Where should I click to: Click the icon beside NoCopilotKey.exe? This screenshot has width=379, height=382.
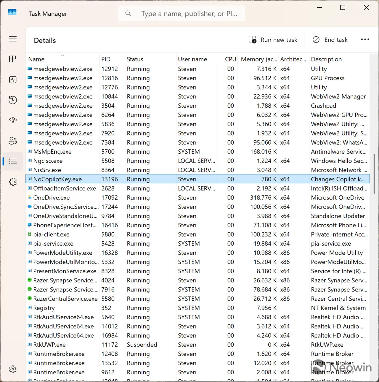[x=30, y=179]
